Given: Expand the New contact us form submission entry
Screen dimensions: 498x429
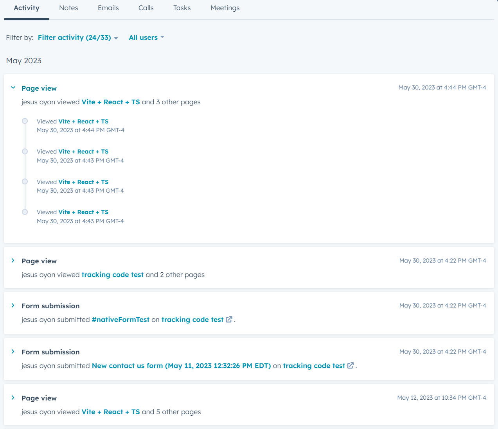Looking at the screenshot, I should 13,352.
